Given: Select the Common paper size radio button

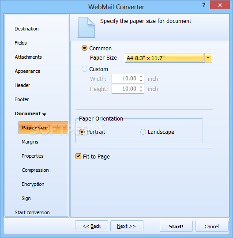Looking at the screenshot, I should point(84,48).
